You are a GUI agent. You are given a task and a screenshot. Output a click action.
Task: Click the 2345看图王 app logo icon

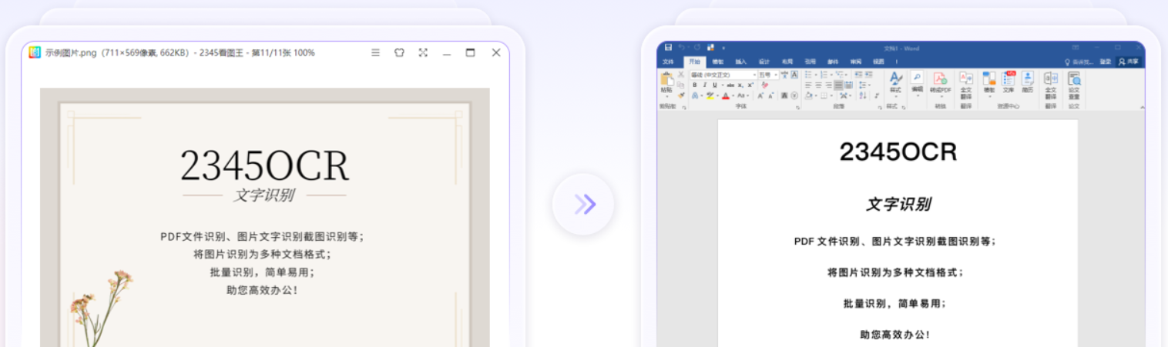(x=35, y=53)
